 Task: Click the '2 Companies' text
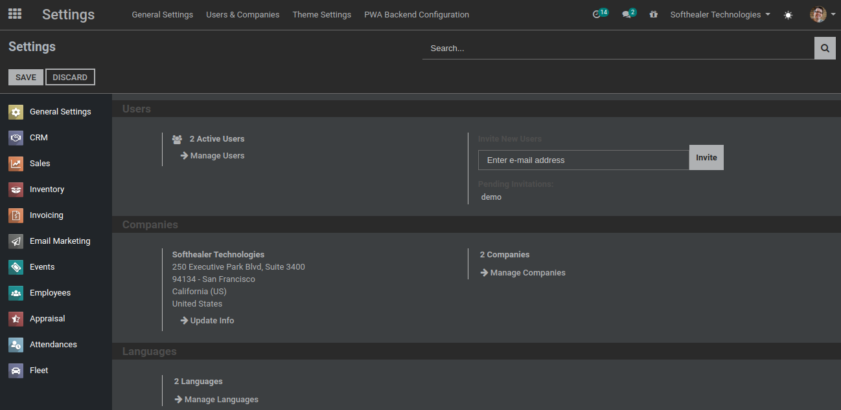coord(505,255)
